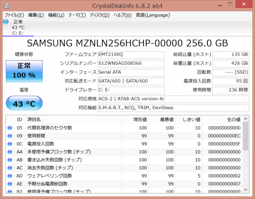Screen dimensions: 255x199
Task: Select row 未使用予備ブロック数 (チップ)
Action: click(x=124, y=152)
